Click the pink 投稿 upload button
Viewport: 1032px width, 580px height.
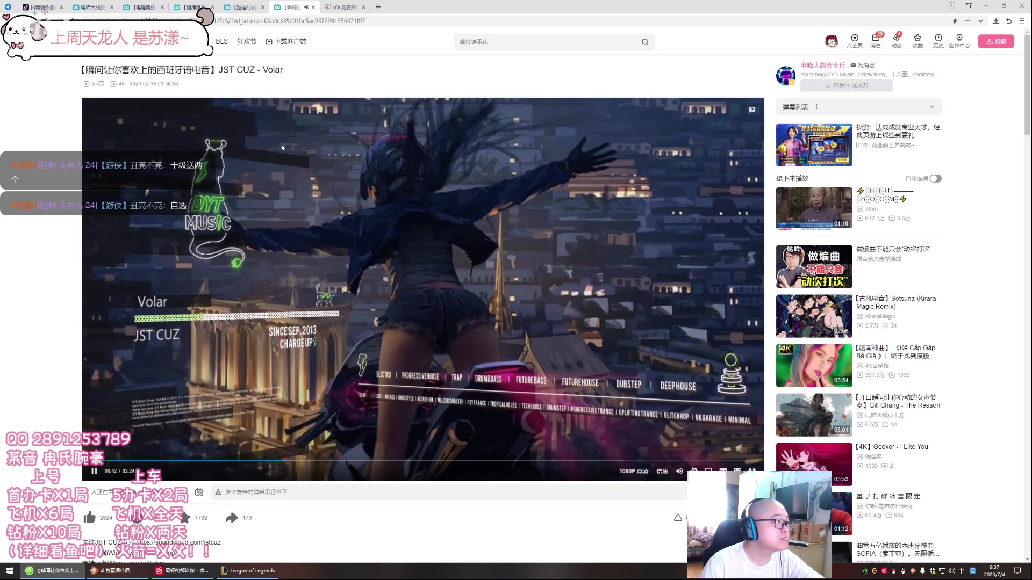[996, 41]
